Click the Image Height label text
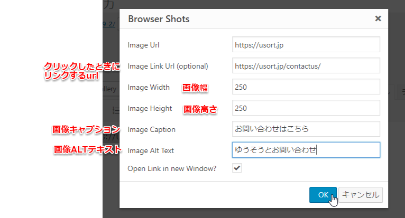405x218 pixels. [150, 108]
